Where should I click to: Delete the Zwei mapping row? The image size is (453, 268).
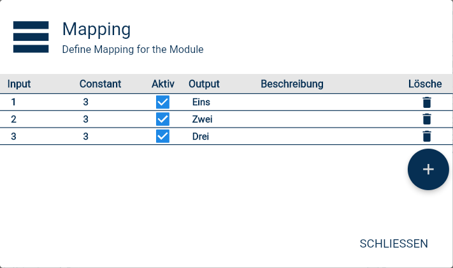click(x=427, y=119)
